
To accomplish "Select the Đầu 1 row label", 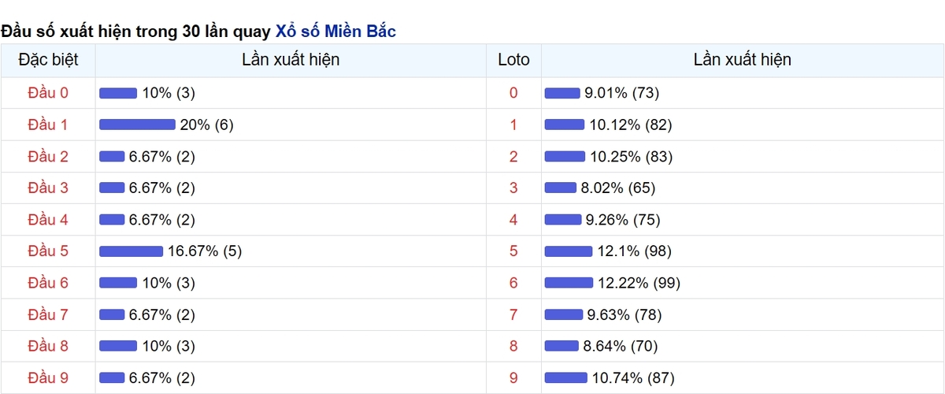I will pos(48,125).
